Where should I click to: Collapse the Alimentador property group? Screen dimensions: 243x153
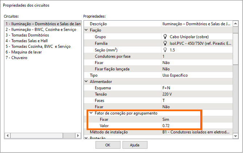pyautogui.click(x=86, y=82)
